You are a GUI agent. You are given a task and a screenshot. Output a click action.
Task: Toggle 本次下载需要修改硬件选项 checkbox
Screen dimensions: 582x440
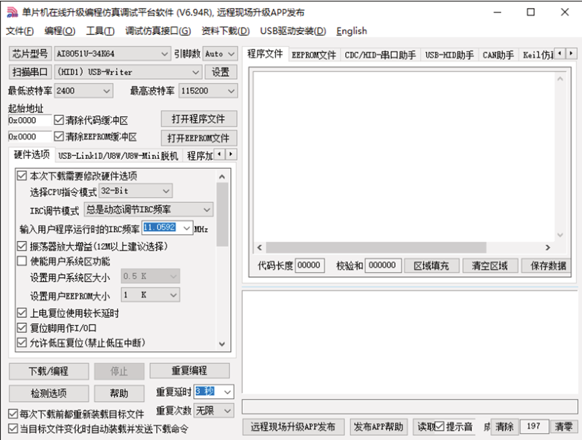coord(22,176)
